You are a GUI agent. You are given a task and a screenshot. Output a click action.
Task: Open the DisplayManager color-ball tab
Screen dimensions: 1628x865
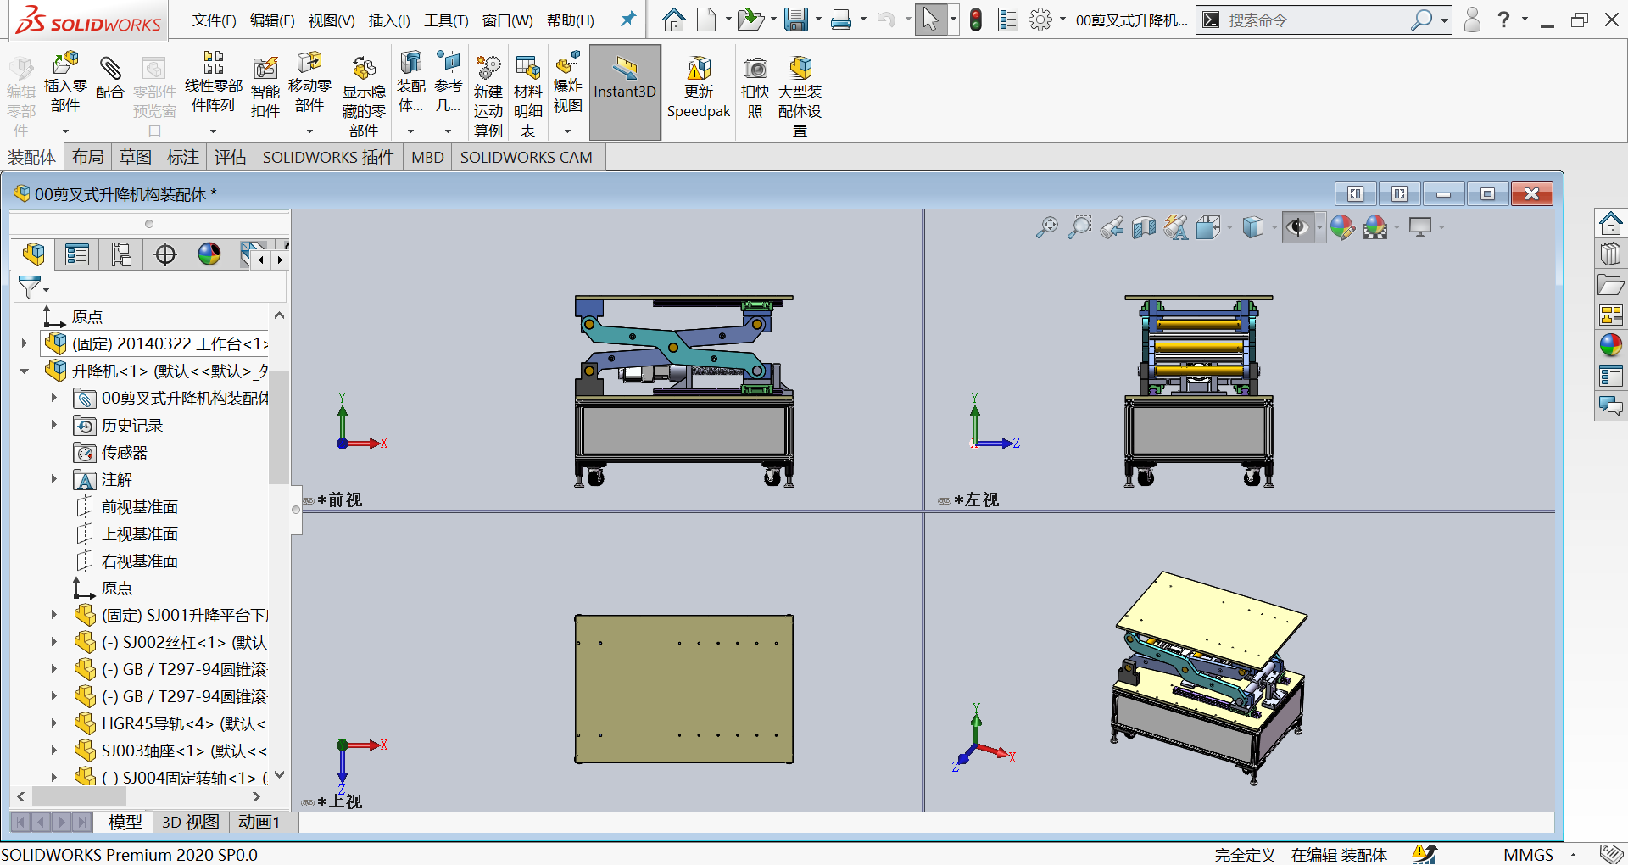pyautogui.click(x=209, y=254)
